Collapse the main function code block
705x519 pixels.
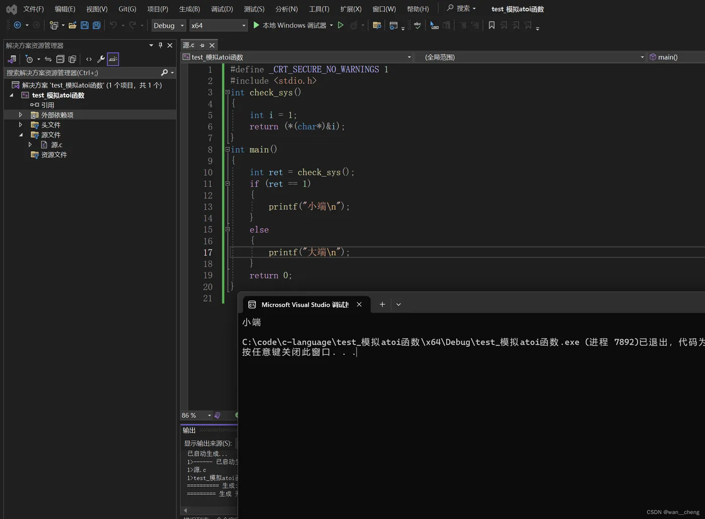227,149
